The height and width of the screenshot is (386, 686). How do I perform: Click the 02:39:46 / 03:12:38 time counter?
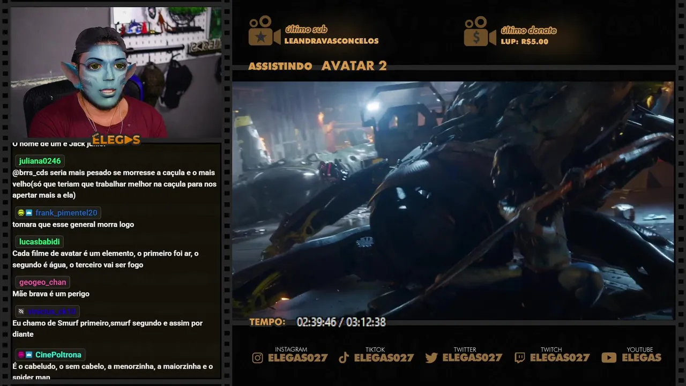341,322
